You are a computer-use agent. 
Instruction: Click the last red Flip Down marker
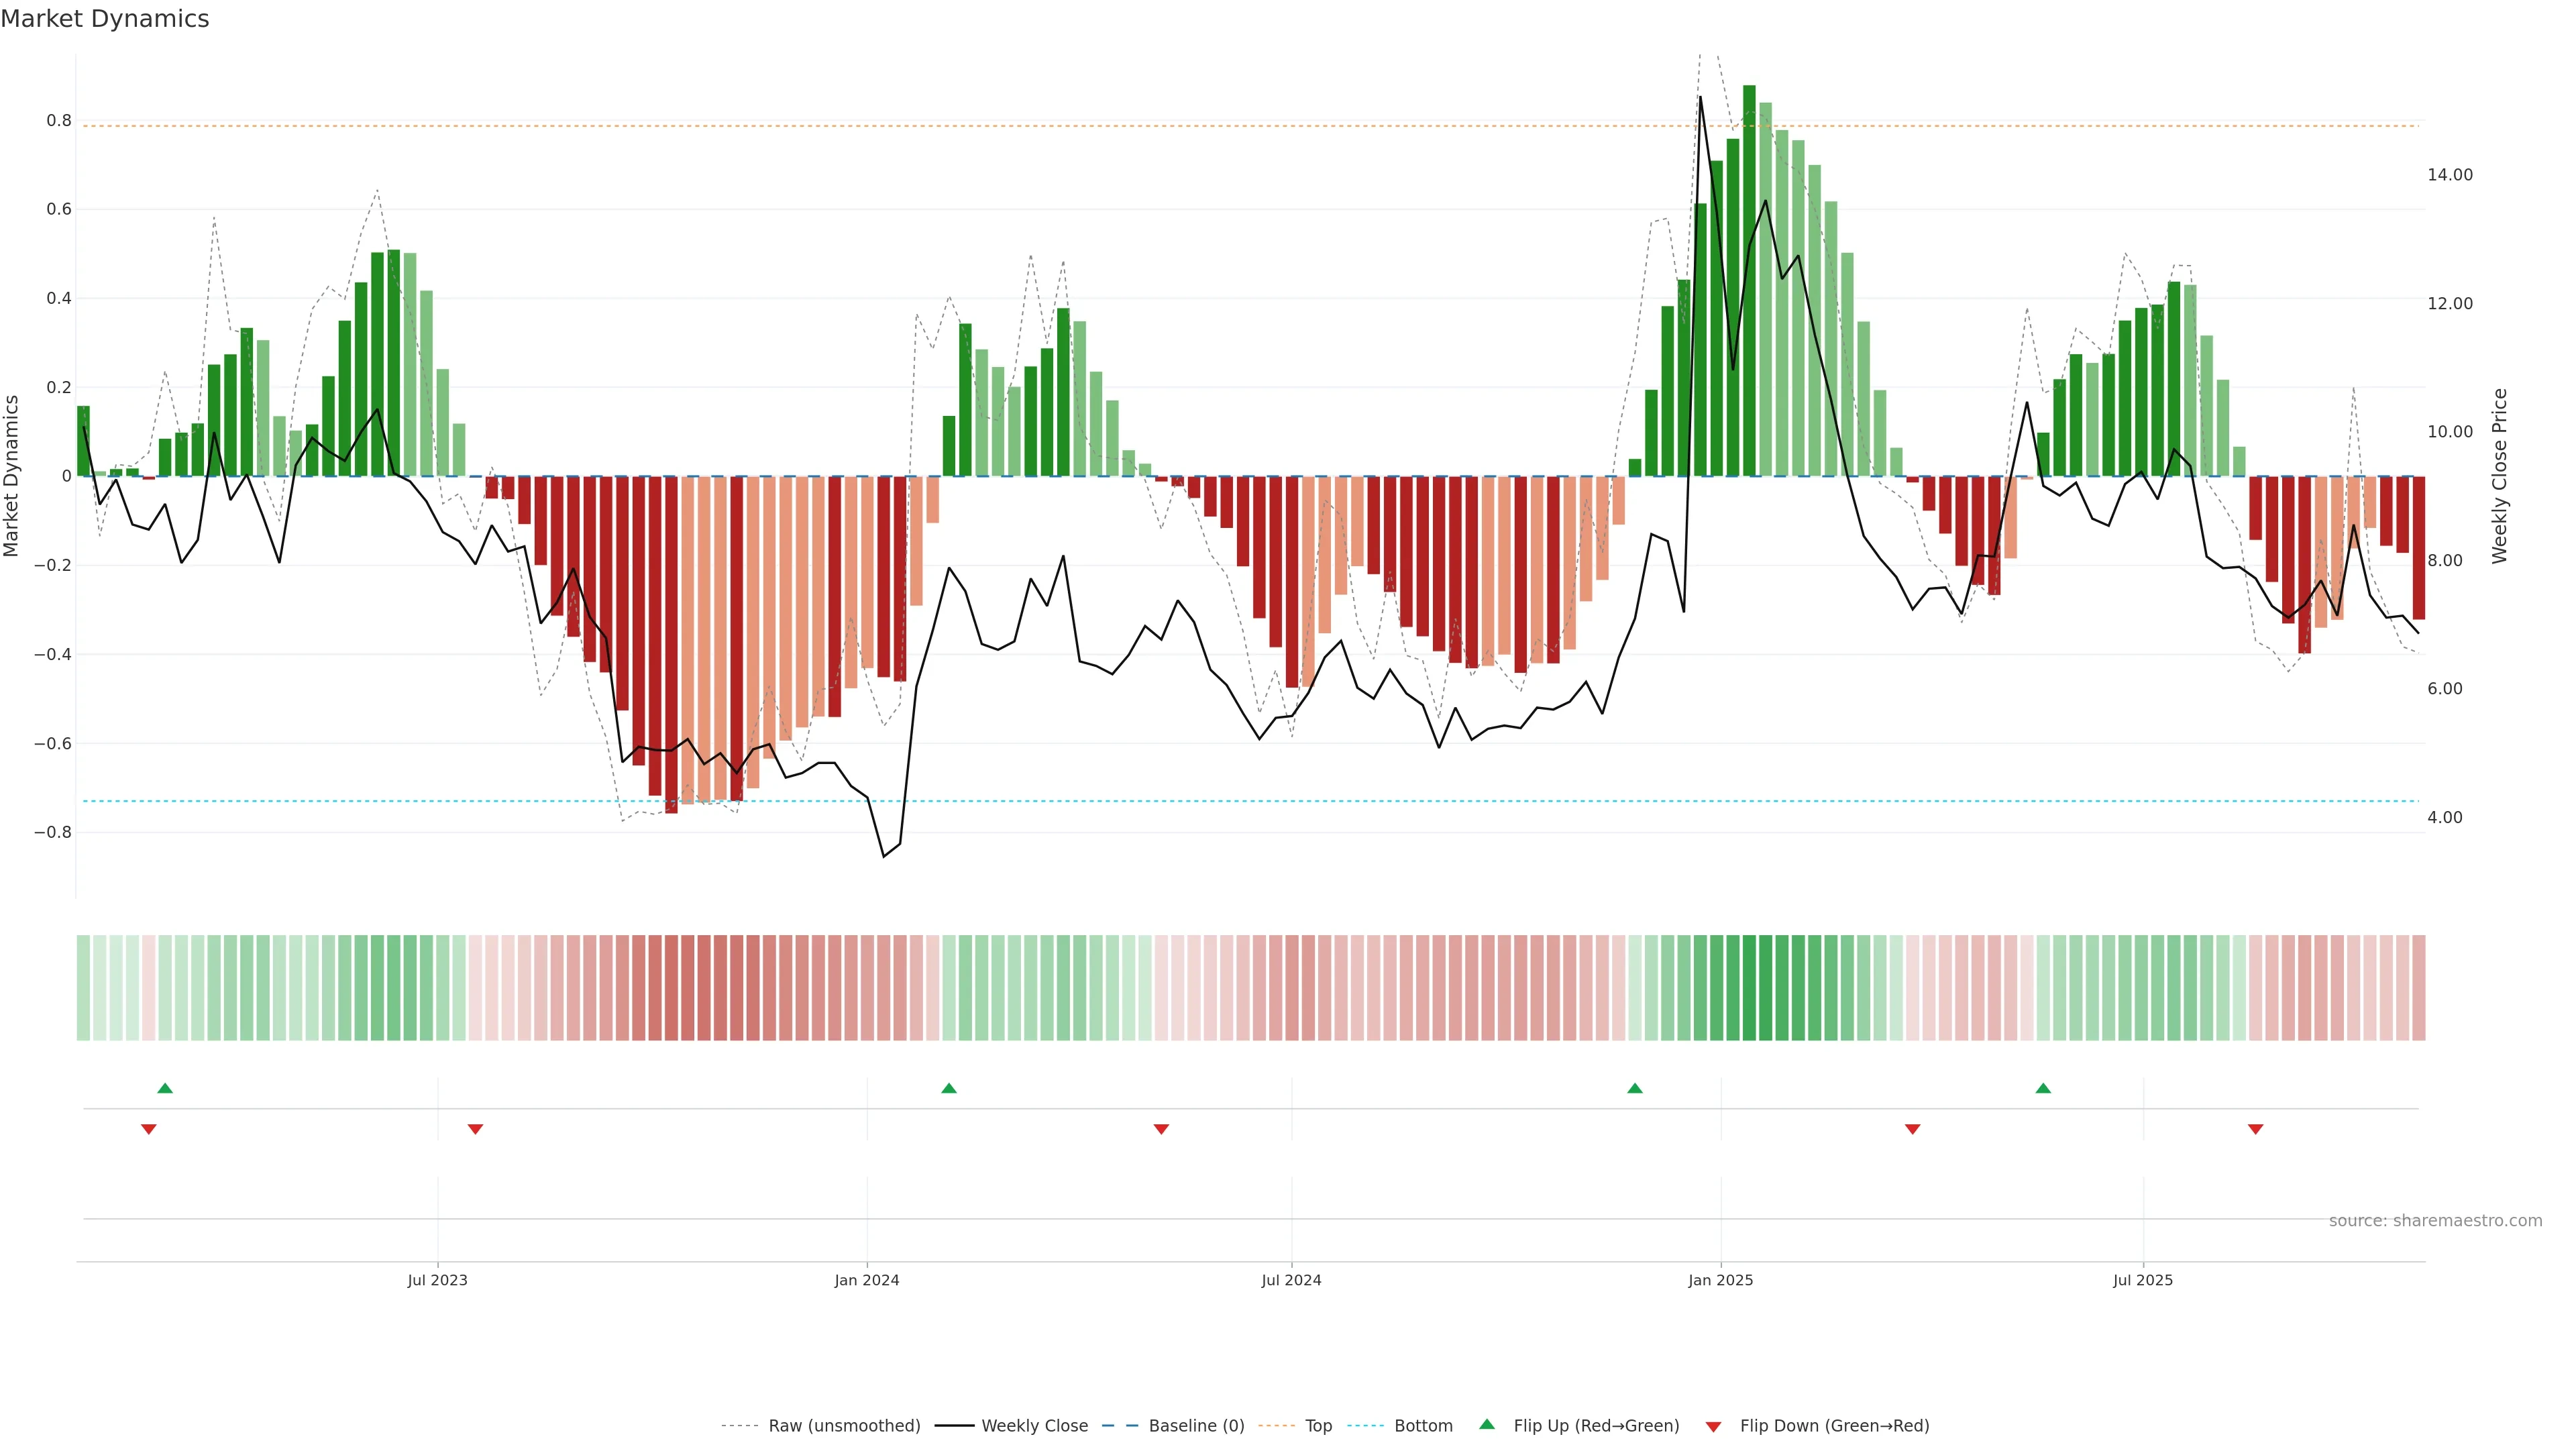tap(2256, 1129)
